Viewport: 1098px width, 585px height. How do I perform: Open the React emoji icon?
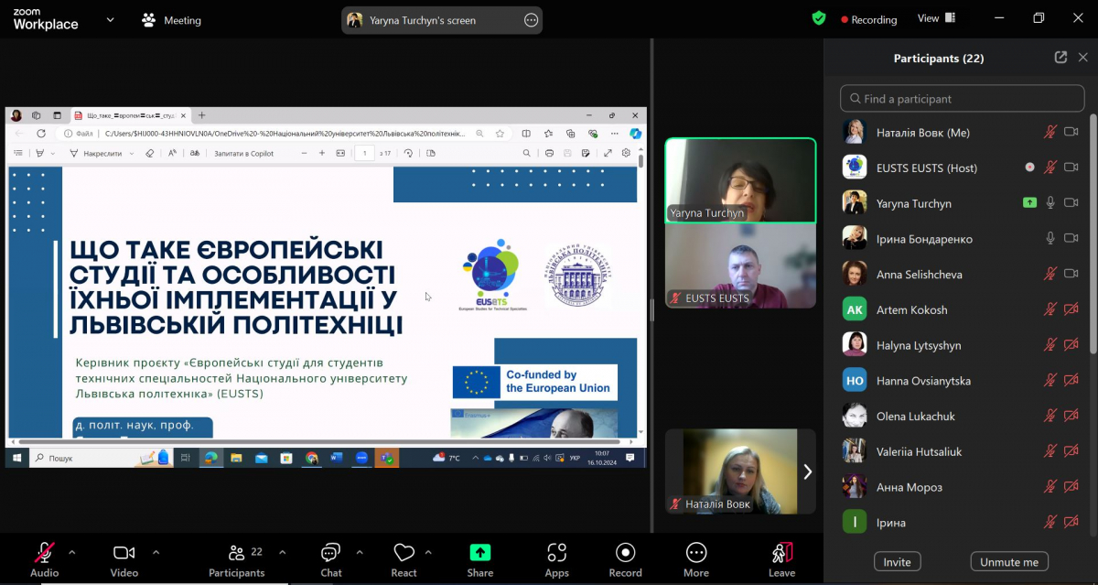point(404,553)
